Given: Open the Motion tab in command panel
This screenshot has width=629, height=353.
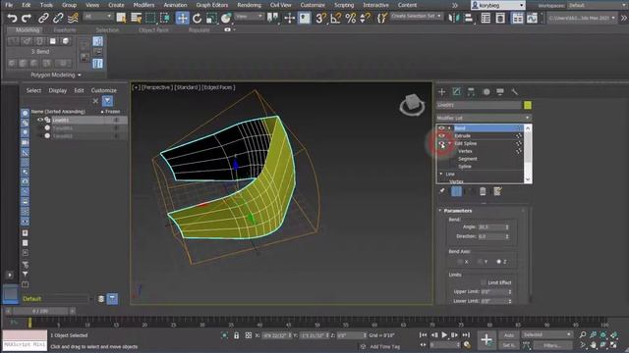Looking at the screenshot, I should point(486,92).
